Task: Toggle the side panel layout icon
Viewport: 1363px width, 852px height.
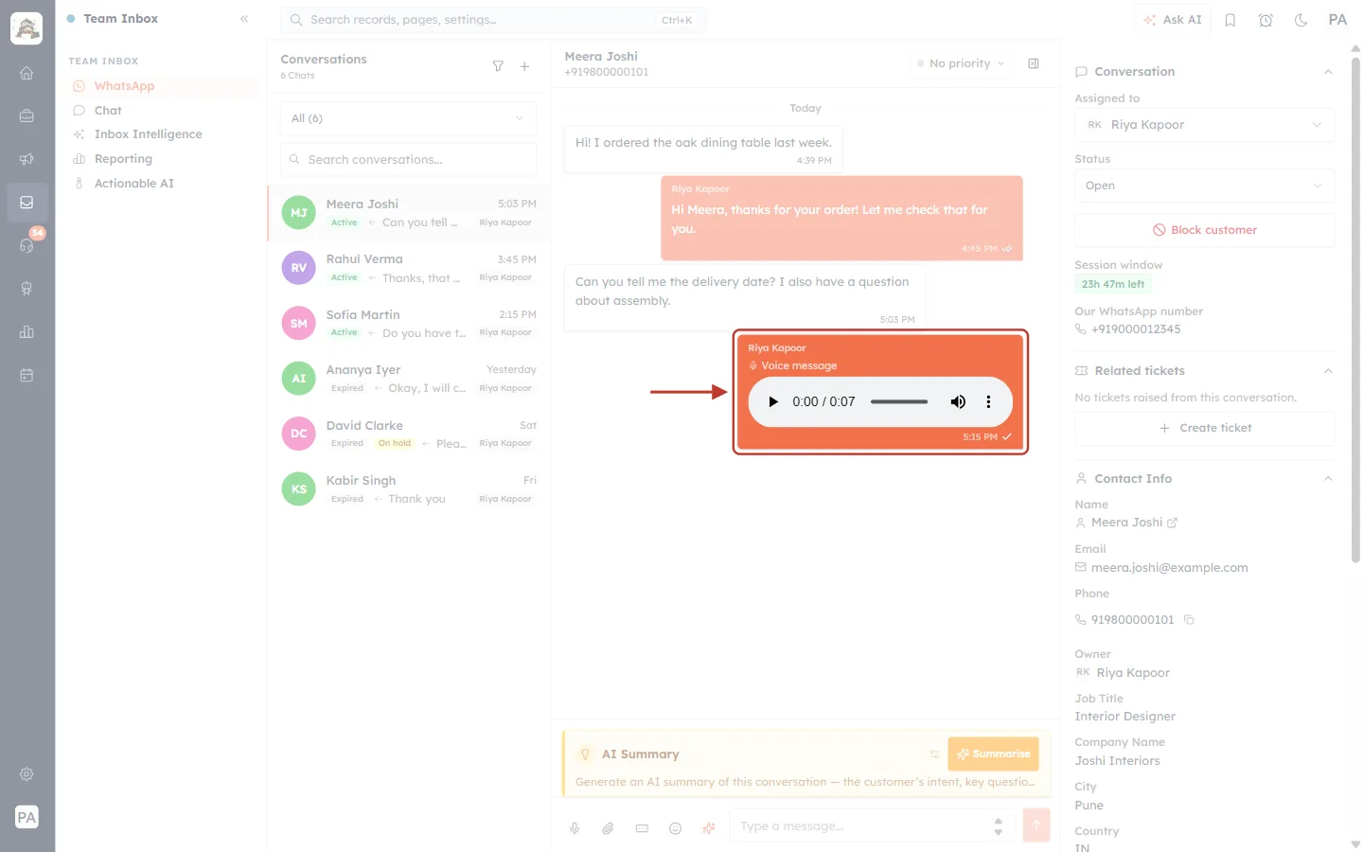Action: (1034, 63)
